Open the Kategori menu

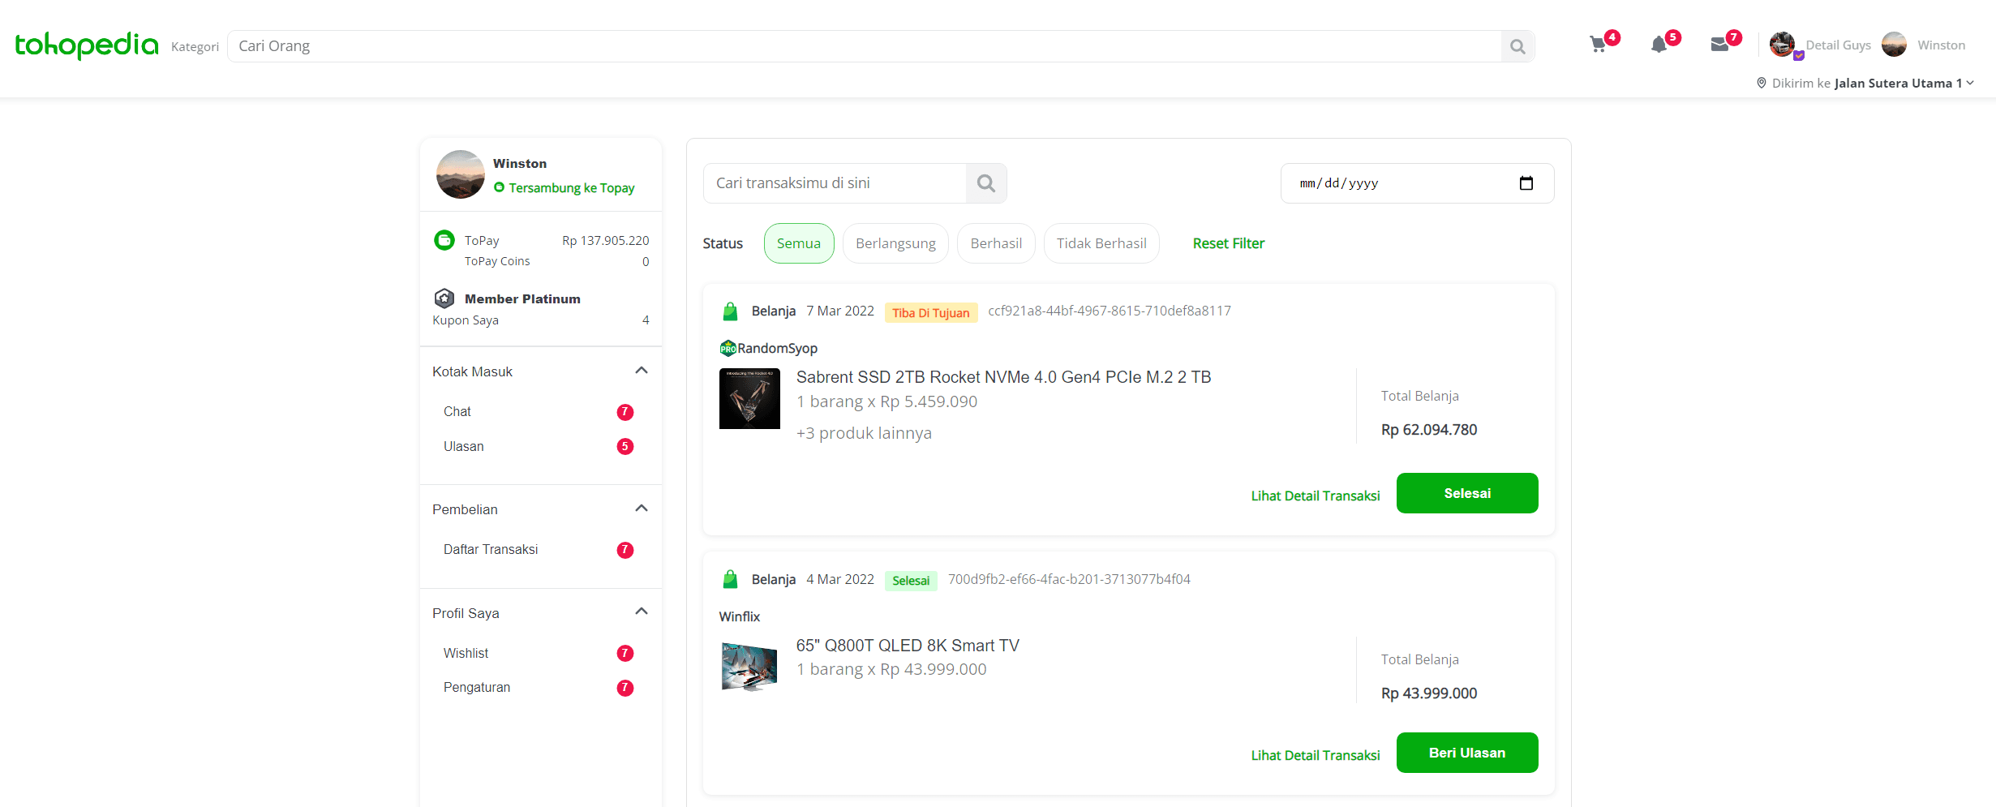point(194,46)
